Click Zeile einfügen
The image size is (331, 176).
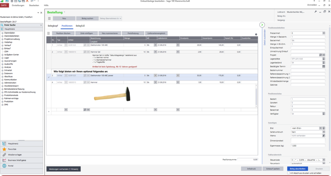point(87,33)
